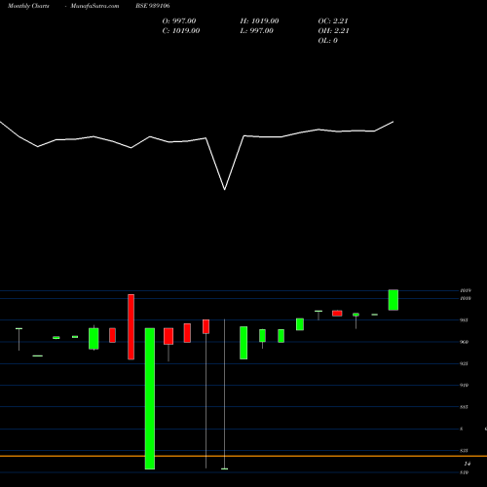Click the sharp dip in the white line
487x487 pixels.
pos(225,189)
